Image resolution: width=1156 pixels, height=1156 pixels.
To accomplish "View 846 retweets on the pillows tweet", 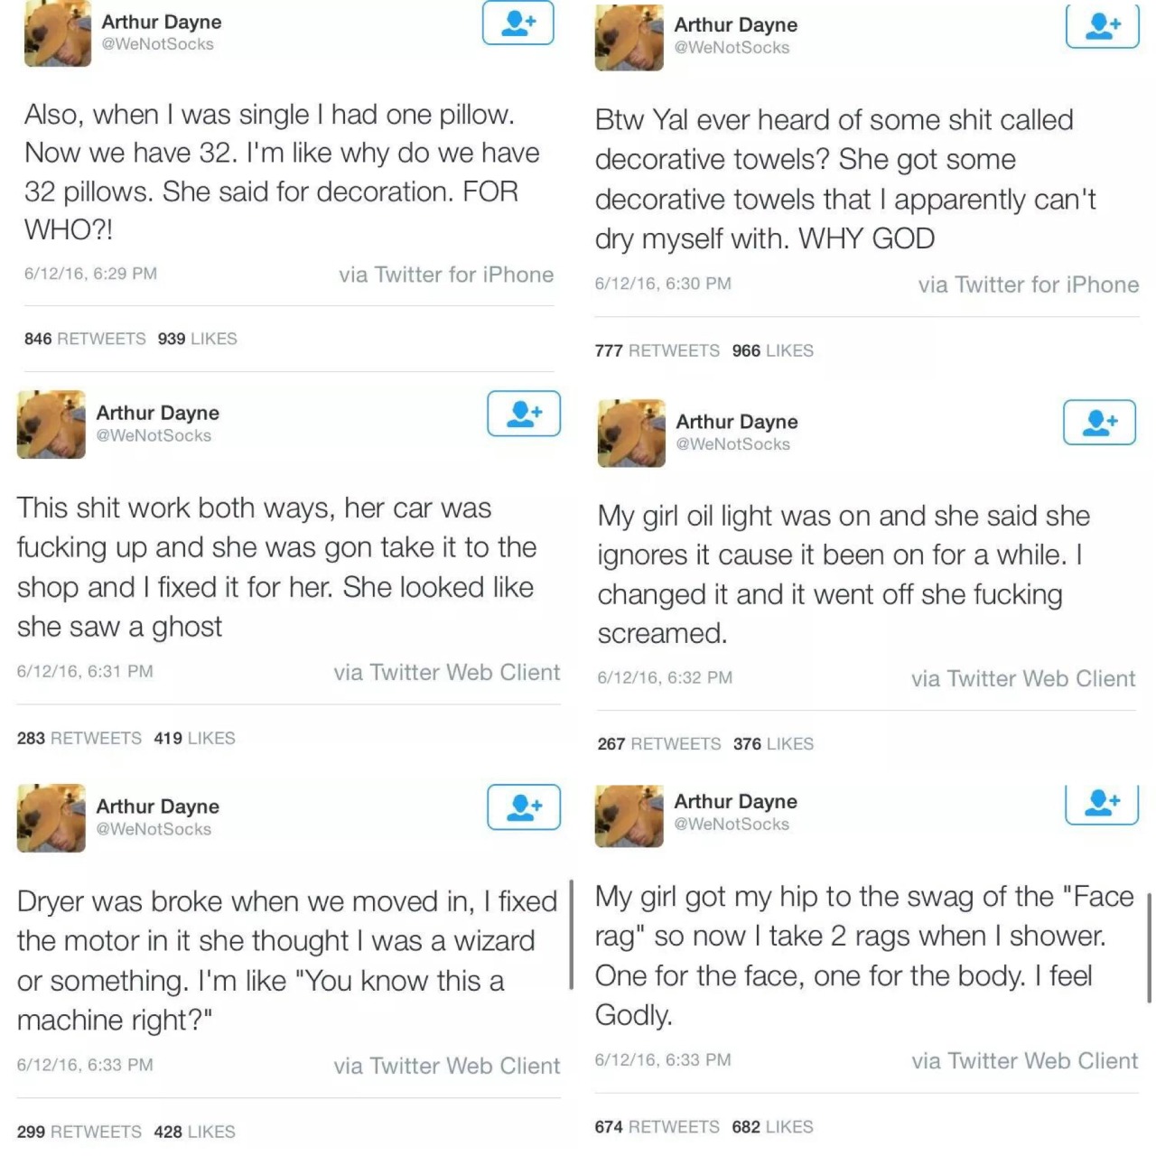I will [x=85, y=339].
